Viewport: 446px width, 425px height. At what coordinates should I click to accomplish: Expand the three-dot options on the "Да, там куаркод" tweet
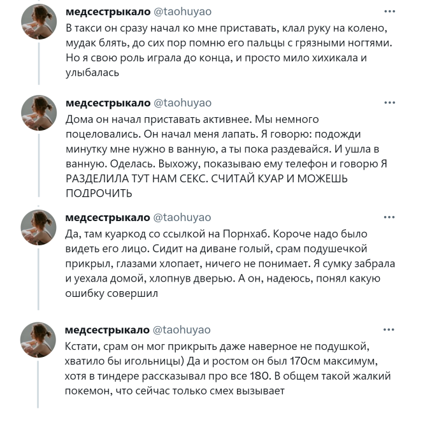click(388, 217)
